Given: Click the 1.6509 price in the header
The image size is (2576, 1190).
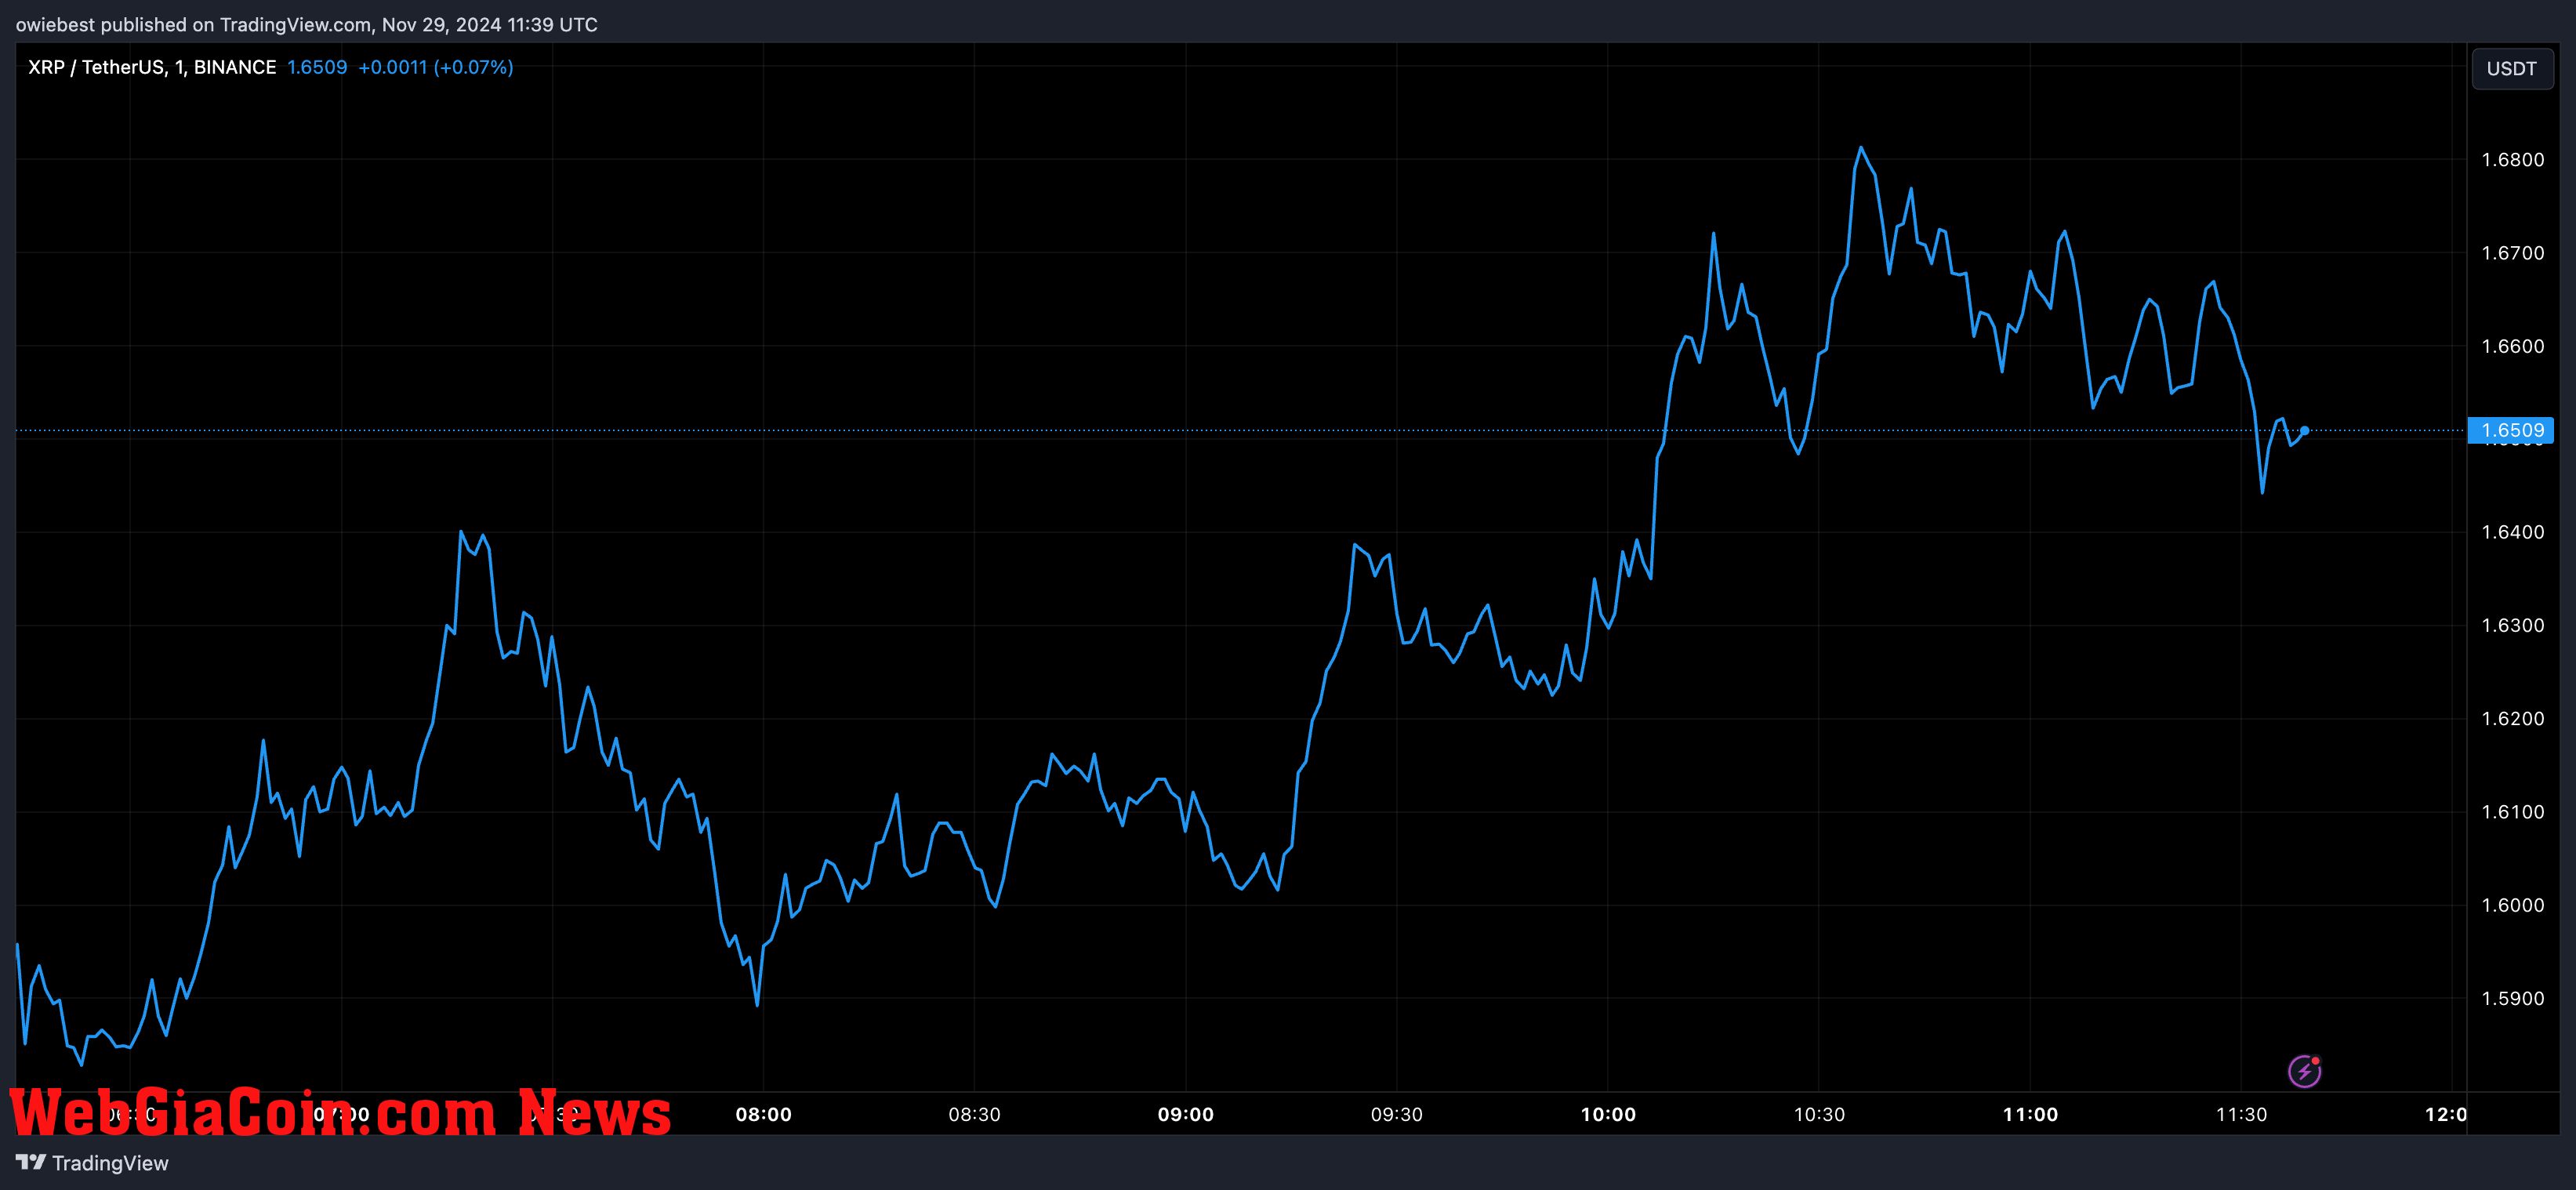Looking at the screenshot, I should (317, 67).
